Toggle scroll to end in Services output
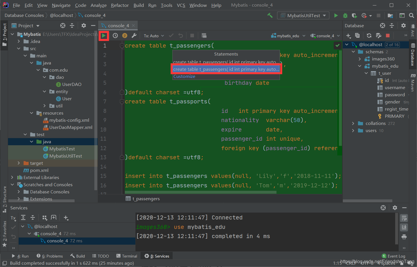This screenshot has width=417, height=267. [404, 227]
